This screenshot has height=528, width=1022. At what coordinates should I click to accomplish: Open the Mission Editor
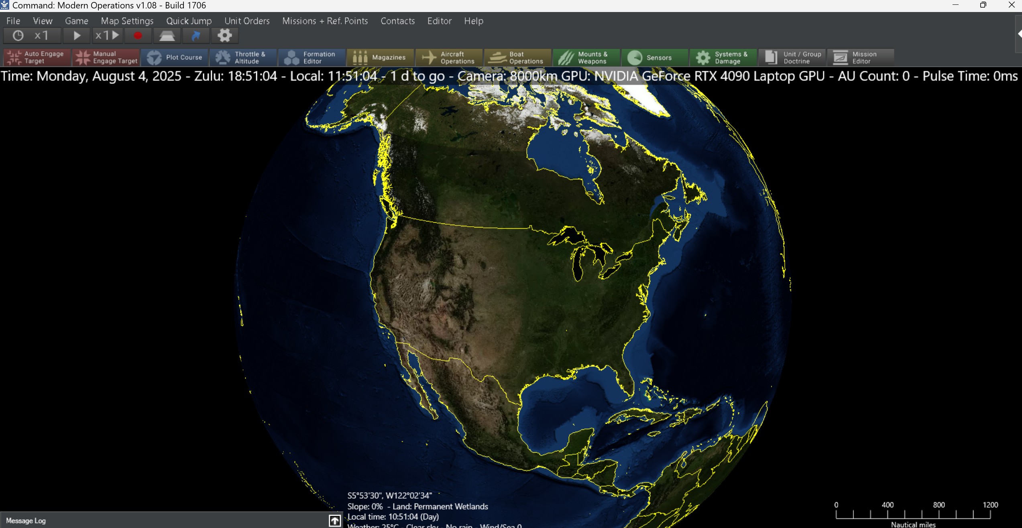(x=861, y=57)
